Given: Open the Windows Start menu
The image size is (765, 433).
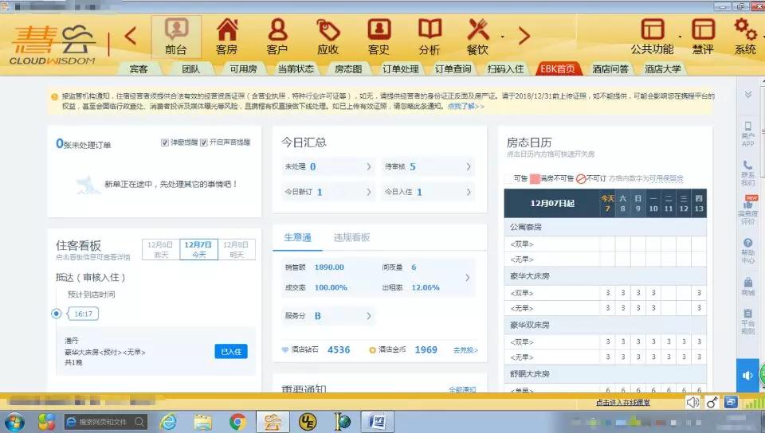Looking at the screenshot, I should (14, 422).
